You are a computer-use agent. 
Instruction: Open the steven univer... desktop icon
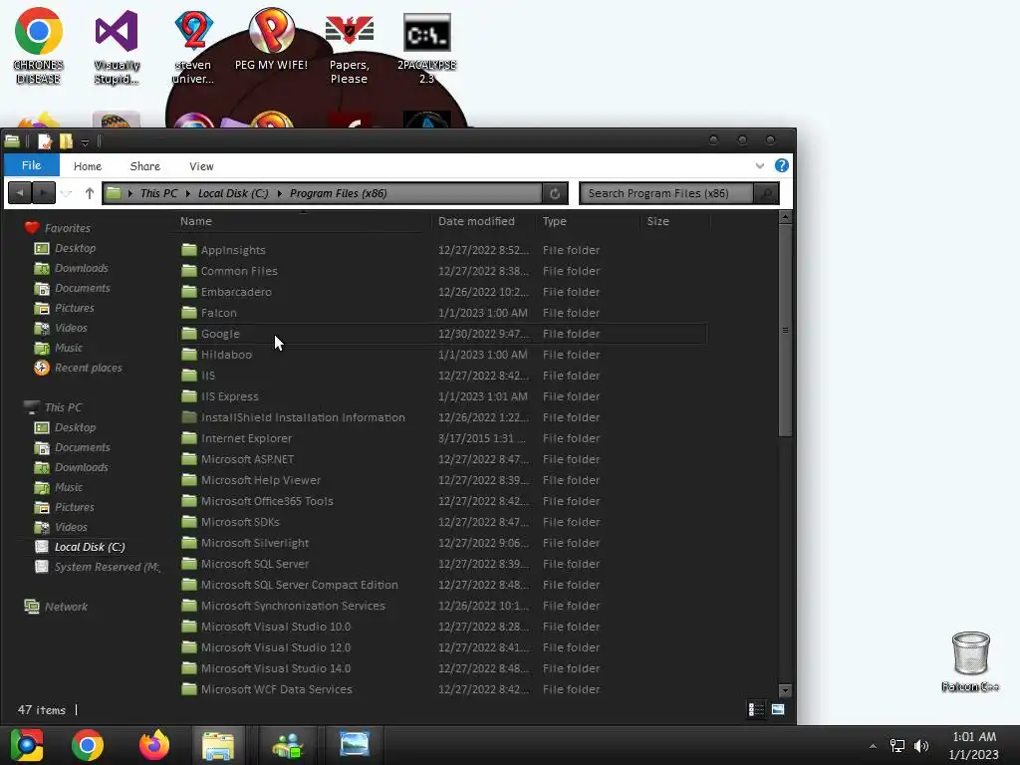point(193,47)
